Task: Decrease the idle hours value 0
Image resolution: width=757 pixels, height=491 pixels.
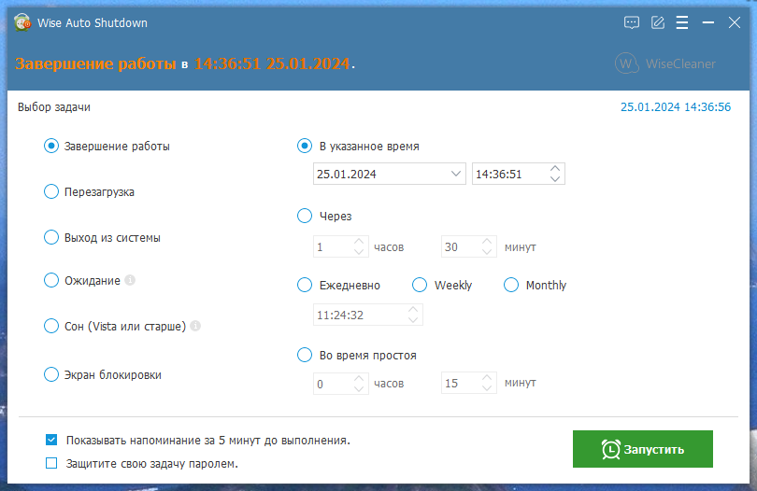Action: pos(359,388)
